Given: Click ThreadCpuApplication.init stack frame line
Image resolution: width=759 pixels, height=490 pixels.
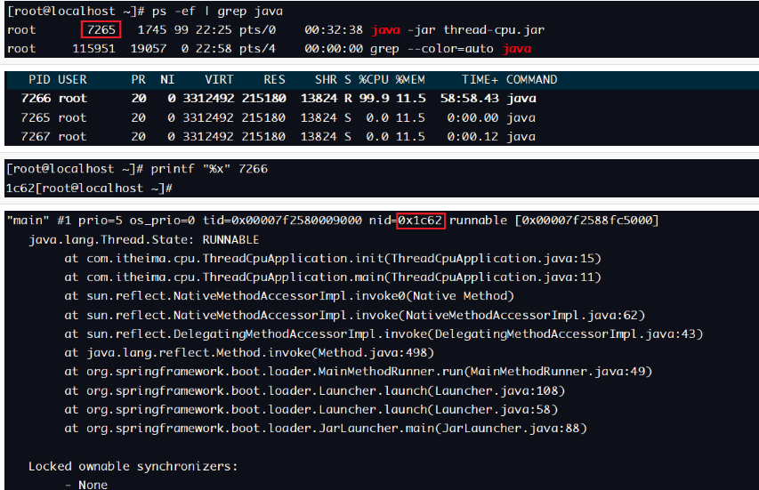Looking at the screenshot, I should pos(333,259).
